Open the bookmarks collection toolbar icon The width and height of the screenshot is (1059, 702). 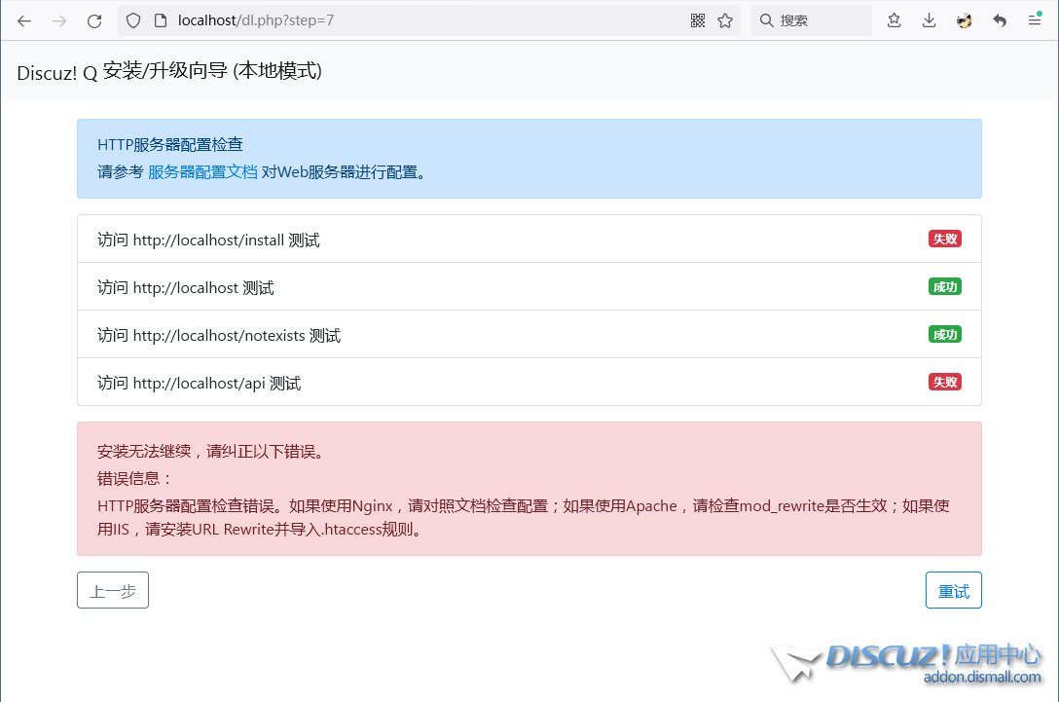pyautogui.click(x=894, y=20)
